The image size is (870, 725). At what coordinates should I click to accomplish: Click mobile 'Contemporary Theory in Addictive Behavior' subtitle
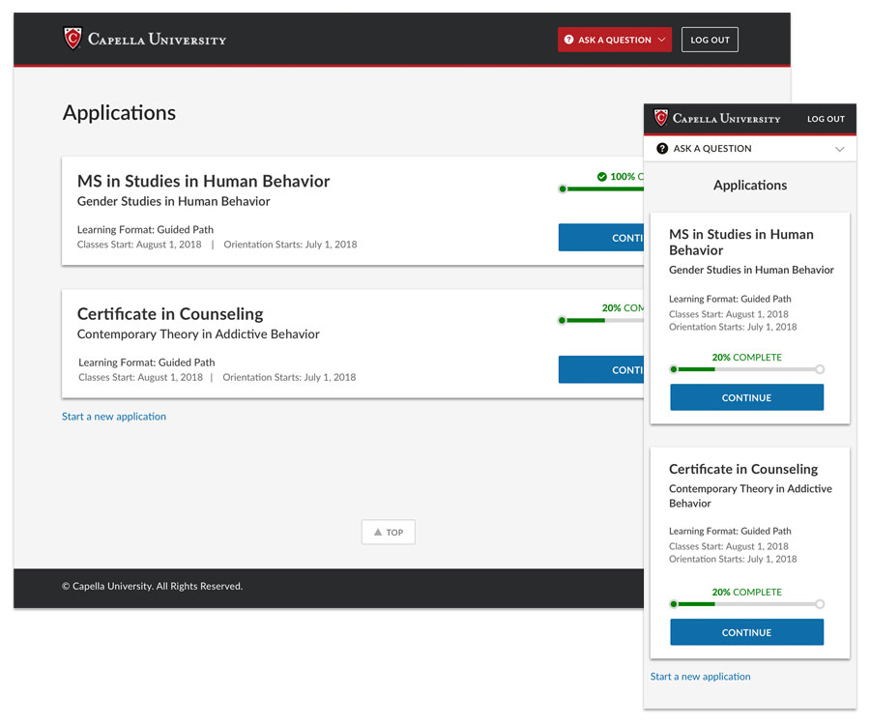point(750,496)
